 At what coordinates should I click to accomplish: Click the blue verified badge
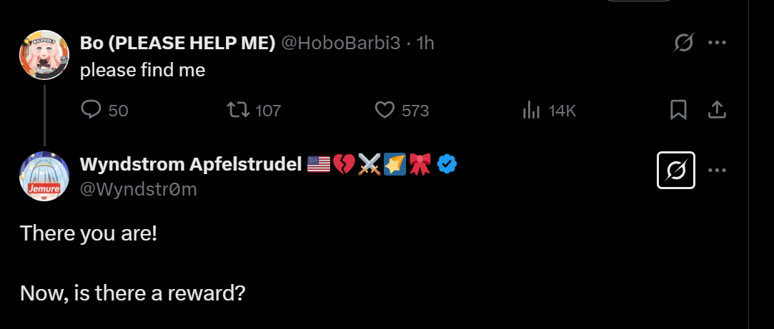pos(447,164)
